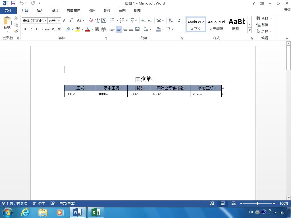291x218 pixels.
Task: Open the Font dialog launcher
Action: pyautogui.click(x=106, y=38)
